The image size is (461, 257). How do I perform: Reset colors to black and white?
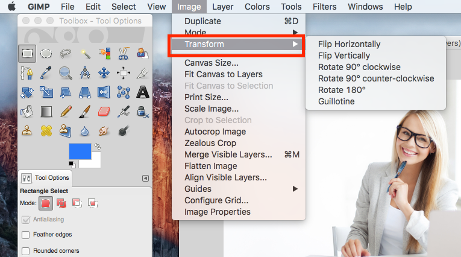pyautogui.click(x=72, y=164)
